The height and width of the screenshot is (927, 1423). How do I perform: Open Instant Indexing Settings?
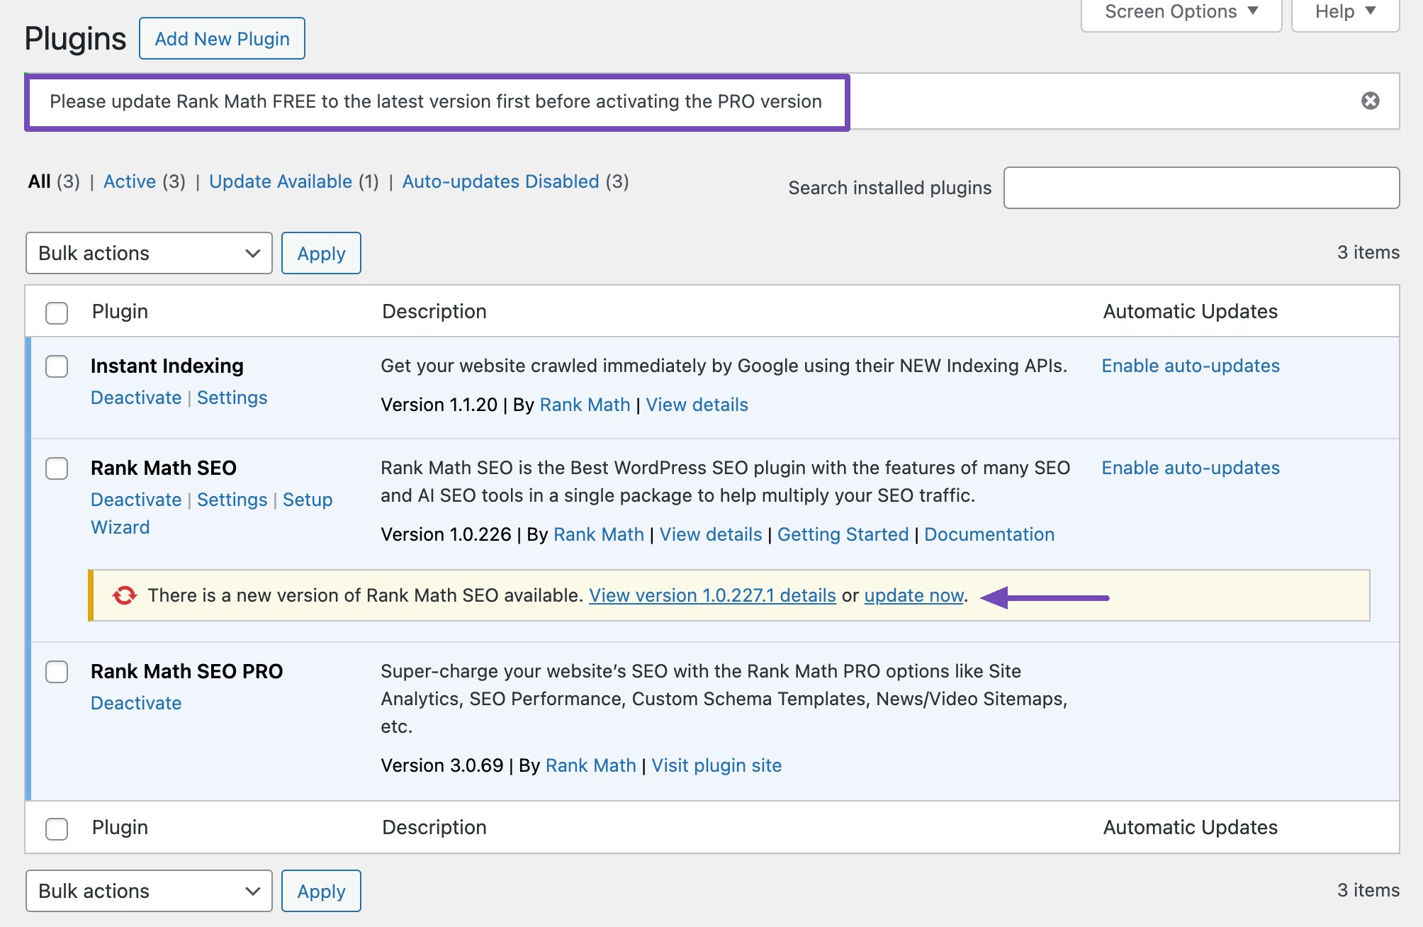coord(232,398)
